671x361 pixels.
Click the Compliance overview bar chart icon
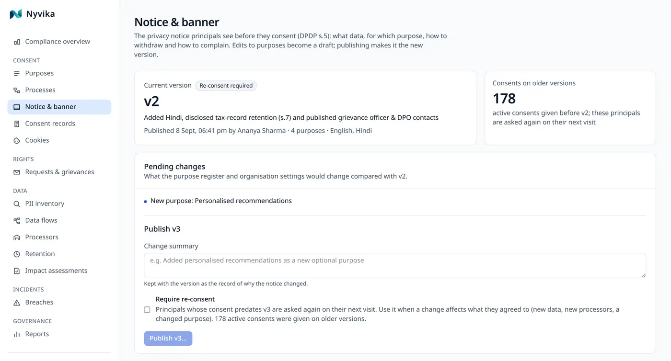tap(17, 42)
